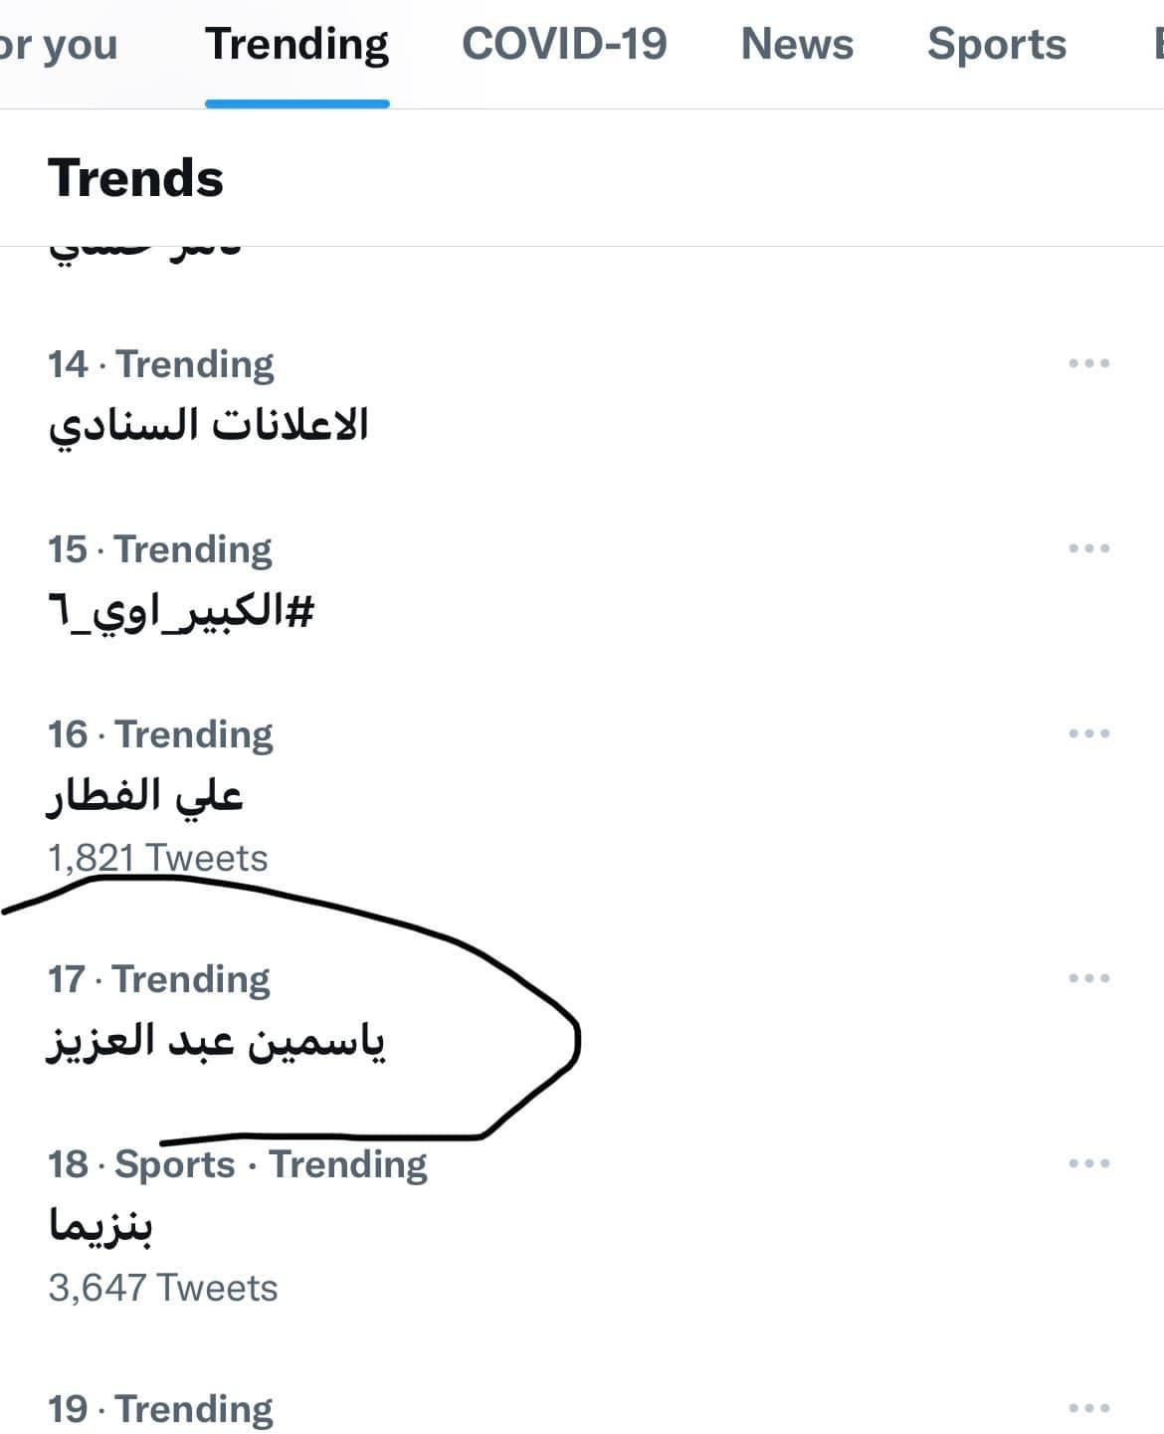Go to the For you tab

[58, 46]
